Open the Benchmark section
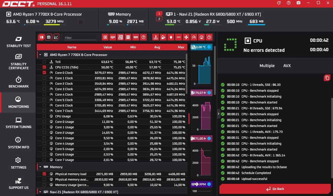 18,82
